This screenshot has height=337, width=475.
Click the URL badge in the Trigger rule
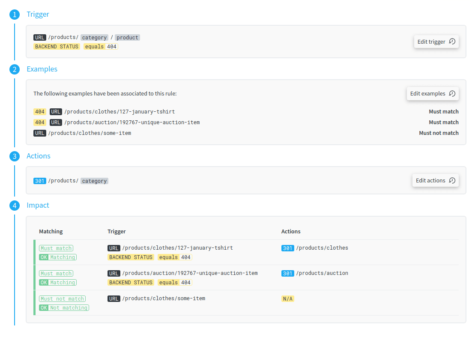coord(39,37)
